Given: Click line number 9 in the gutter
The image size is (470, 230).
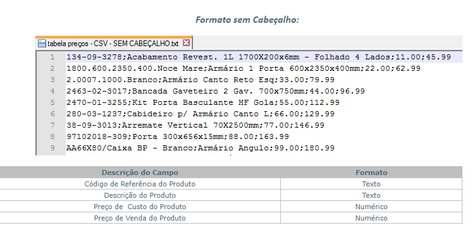Looking at the screenshot, I should pyautogui.click(x=53, y=148).
